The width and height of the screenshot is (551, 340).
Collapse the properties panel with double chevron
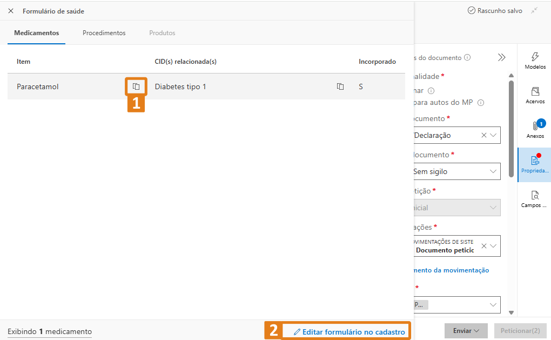501,57
